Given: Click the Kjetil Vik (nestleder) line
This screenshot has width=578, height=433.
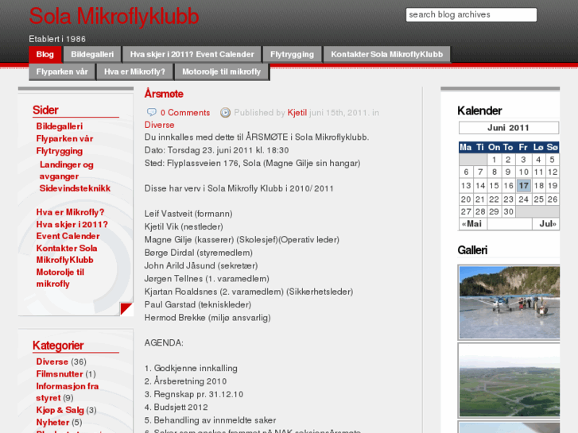Looking at the screenshot, I should point(184,226).
